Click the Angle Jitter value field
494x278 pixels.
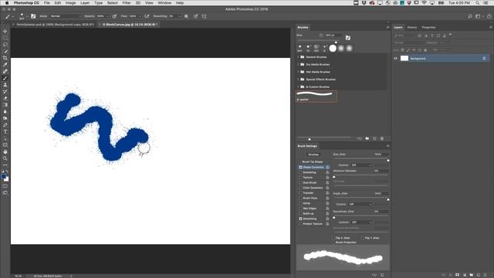click(381, 194)
